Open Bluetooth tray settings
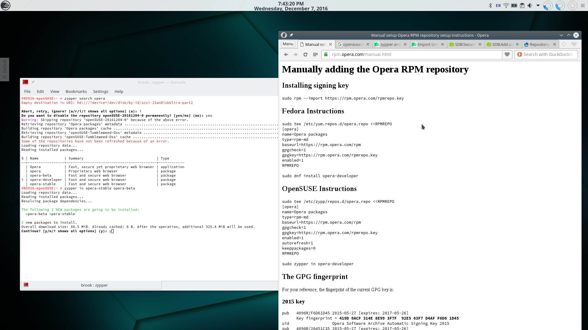The height and width of the screenshot is (330, 588). [490, 5]
